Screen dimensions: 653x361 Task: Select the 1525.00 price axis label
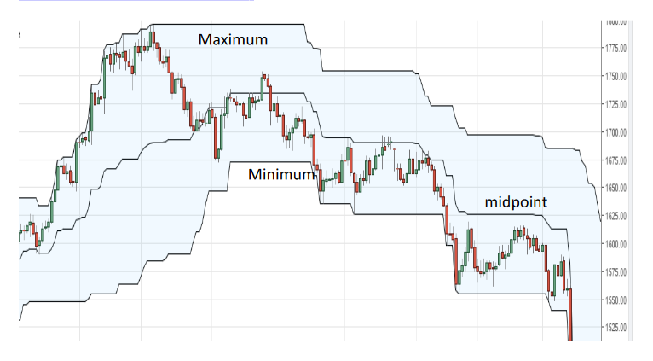[616, 328]
